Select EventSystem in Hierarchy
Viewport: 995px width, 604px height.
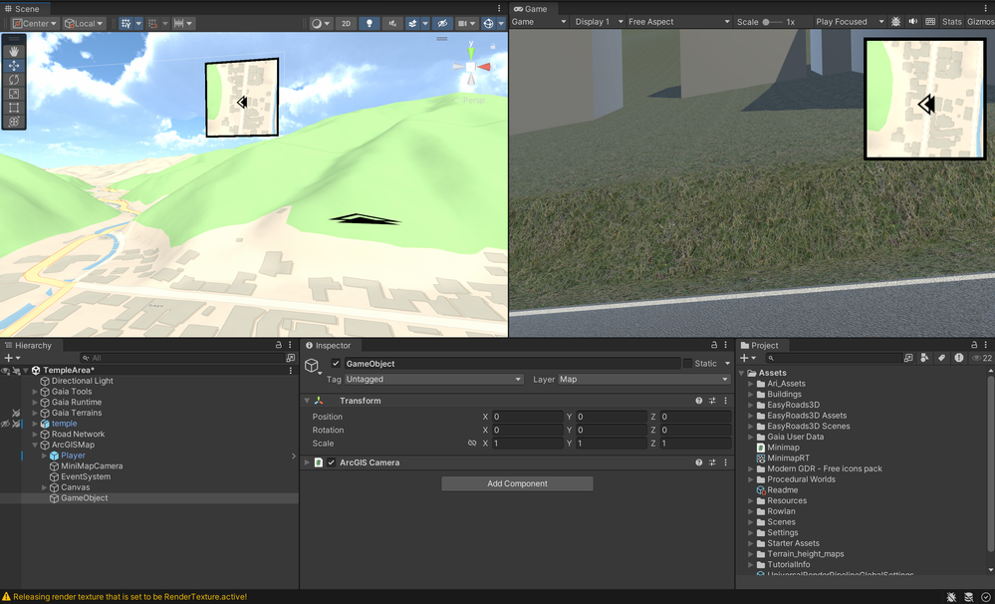point(85,477)
